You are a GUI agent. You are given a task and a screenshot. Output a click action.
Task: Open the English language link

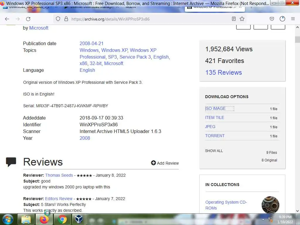87,70
